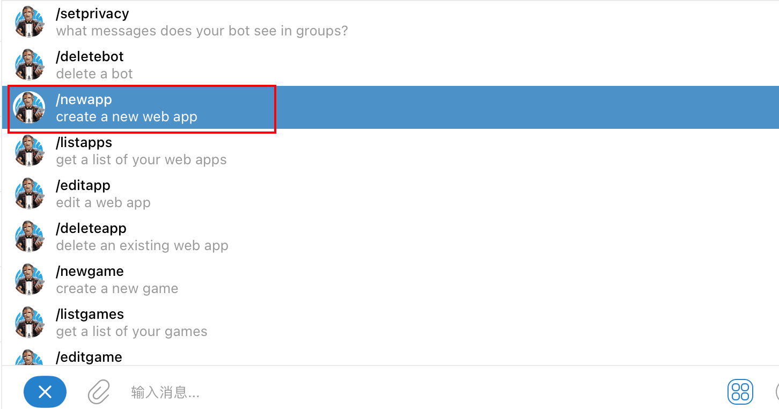Click the avatar beside /deleteapp
This screenshot has width=779, height=409.
[30, 237]
